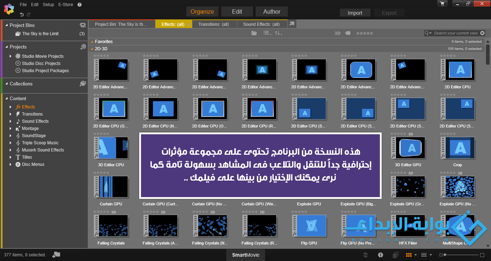
Task: Collapse the 2D-3D group
Action: pos(92,49)
